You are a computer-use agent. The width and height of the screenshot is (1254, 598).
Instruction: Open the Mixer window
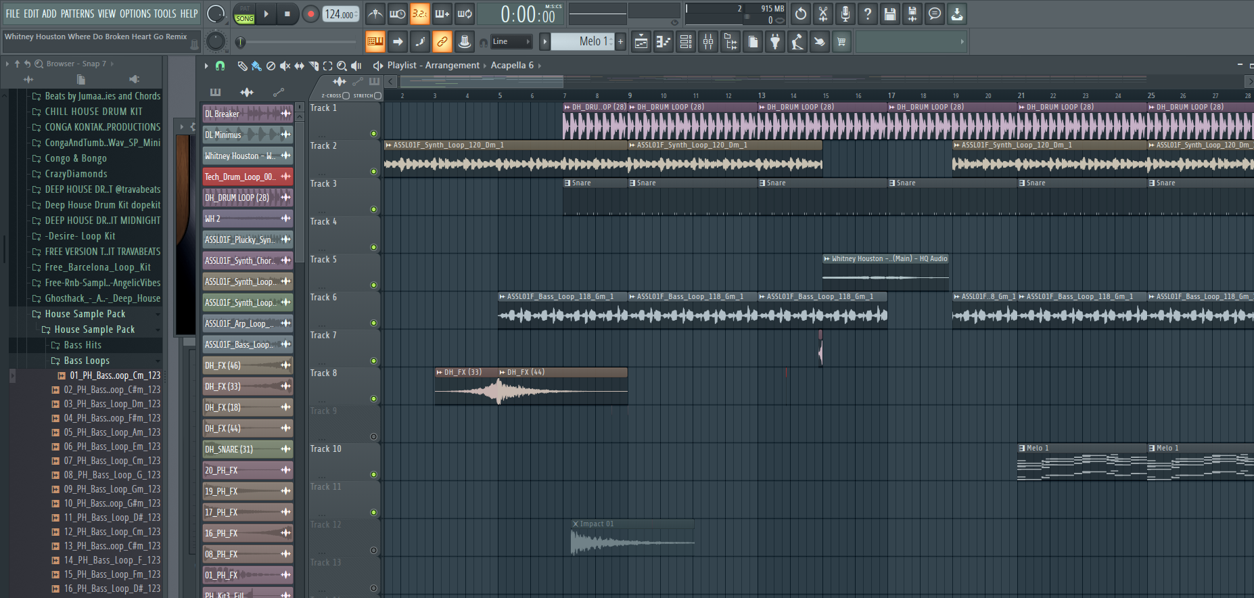pyautogui.click(x=708, y=42)
